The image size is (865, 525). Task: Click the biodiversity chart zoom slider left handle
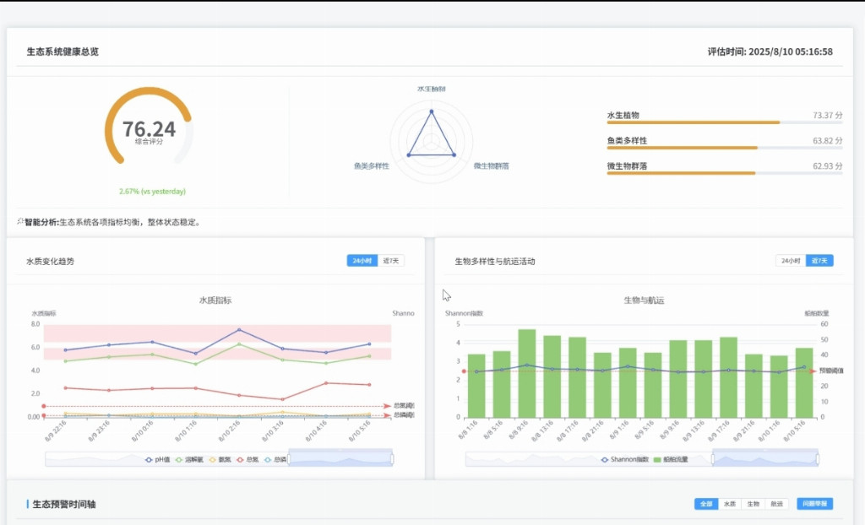click(x=712, y=457)
